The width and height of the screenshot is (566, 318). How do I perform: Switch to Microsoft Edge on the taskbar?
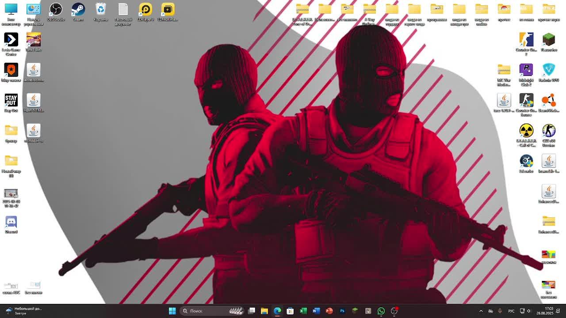coord(277,311)
